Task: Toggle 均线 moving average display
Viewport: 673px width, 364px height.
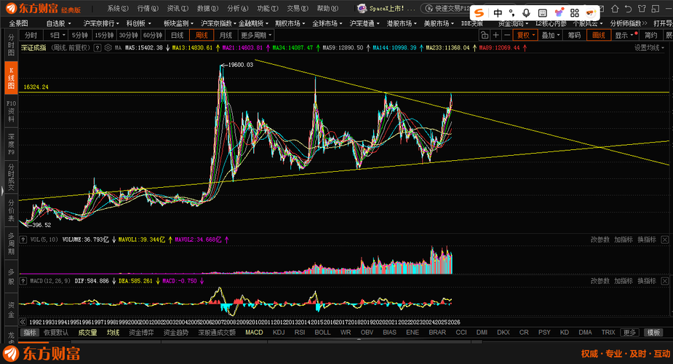Action: tap(113, 333)
